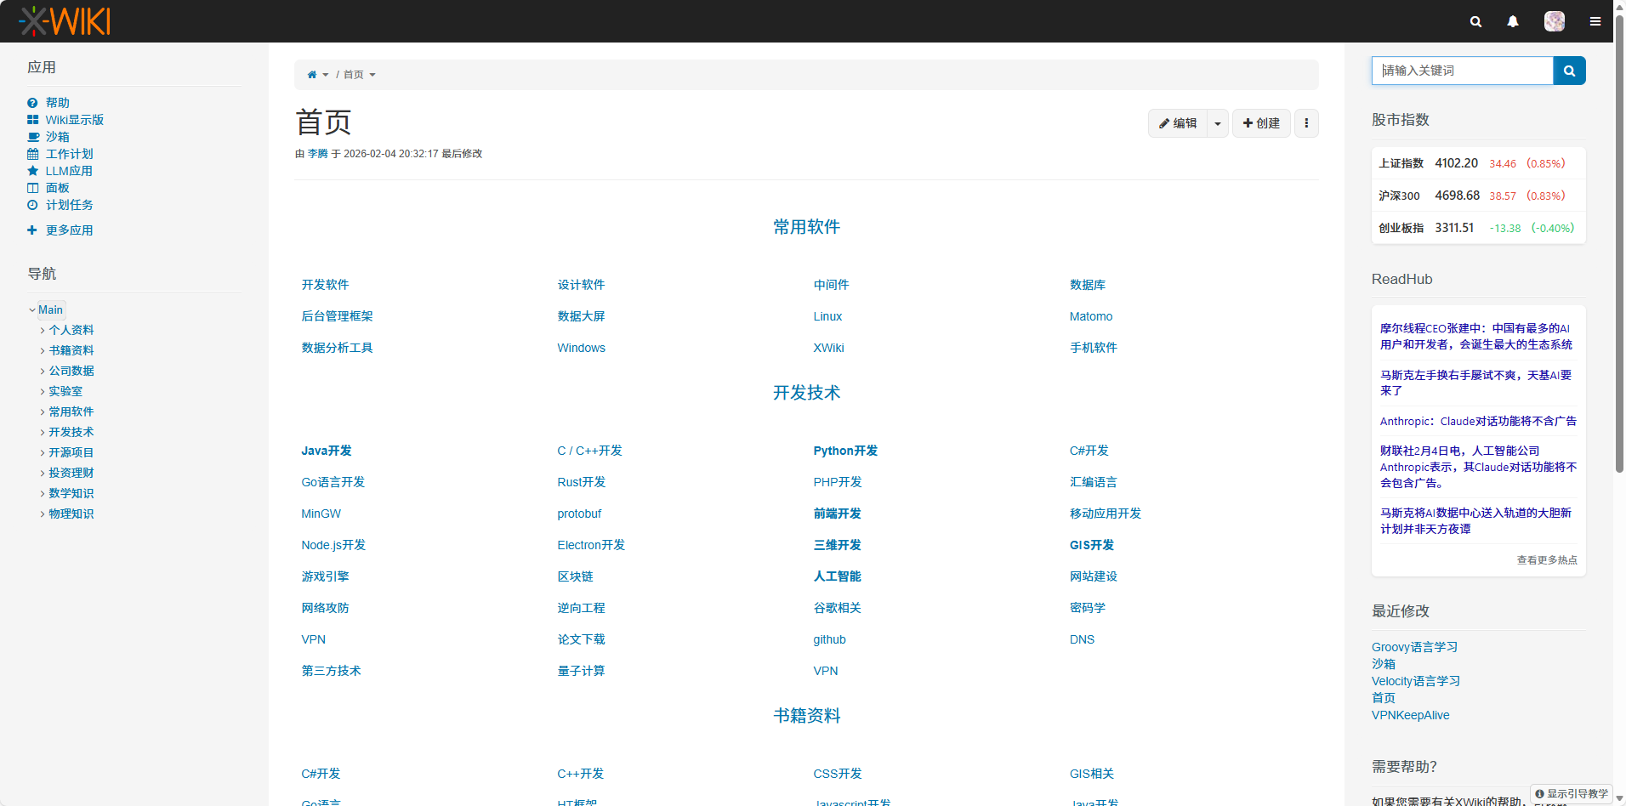This screenshot has width=1626, height=806.
Task: Click the 面板 dashboard icon
Action: [x=32, y=188]
